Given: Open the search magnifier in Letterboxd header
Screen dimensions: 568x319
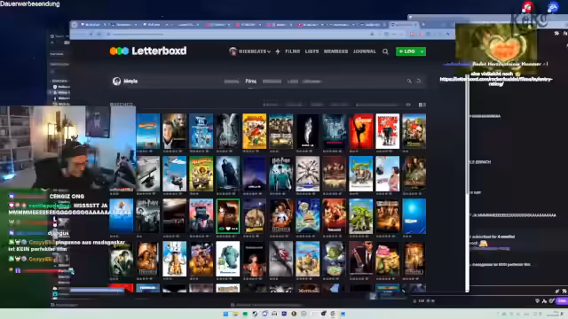Looking at the screenshot, I should click(385, 51).
